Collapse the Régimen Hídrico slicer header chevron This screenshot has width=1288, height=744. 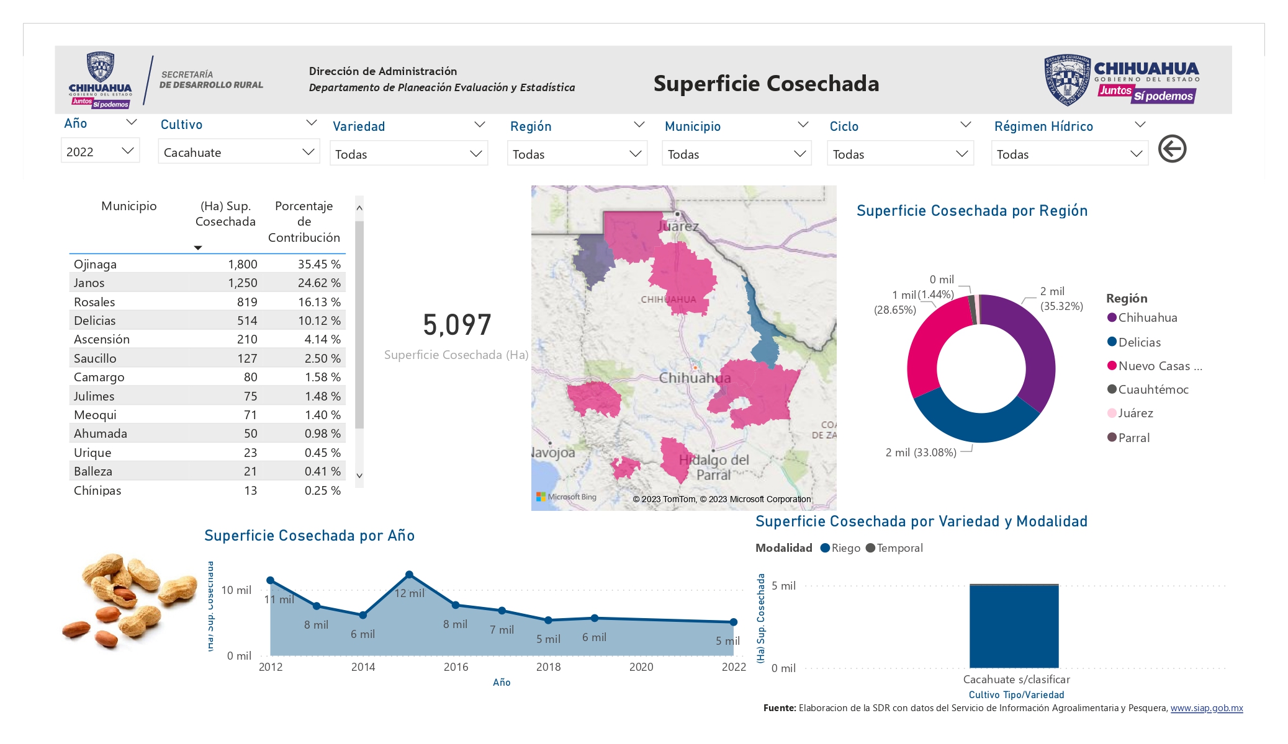pos(1140,125)
